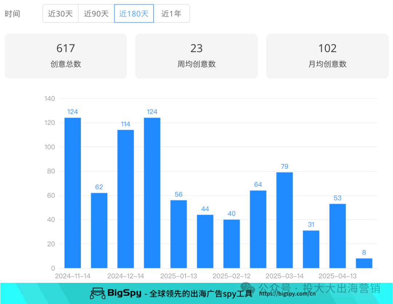Click the bar showing 64
Screen dimensions: 393x304
pyautogui.click(x=258, y=228)
